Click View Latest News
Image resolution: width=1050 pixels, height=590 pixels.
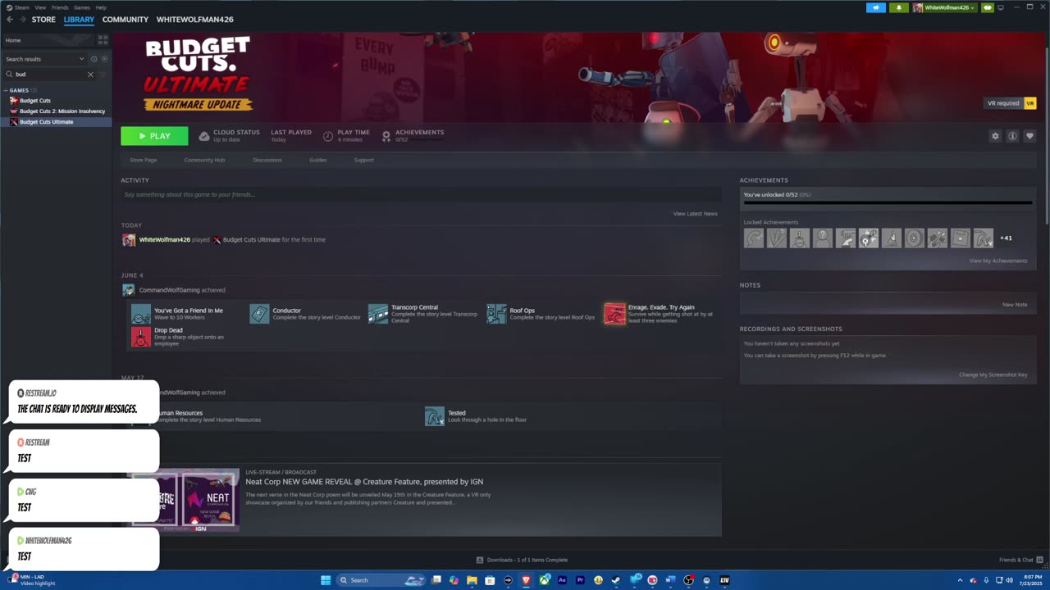tap(696, 214)
